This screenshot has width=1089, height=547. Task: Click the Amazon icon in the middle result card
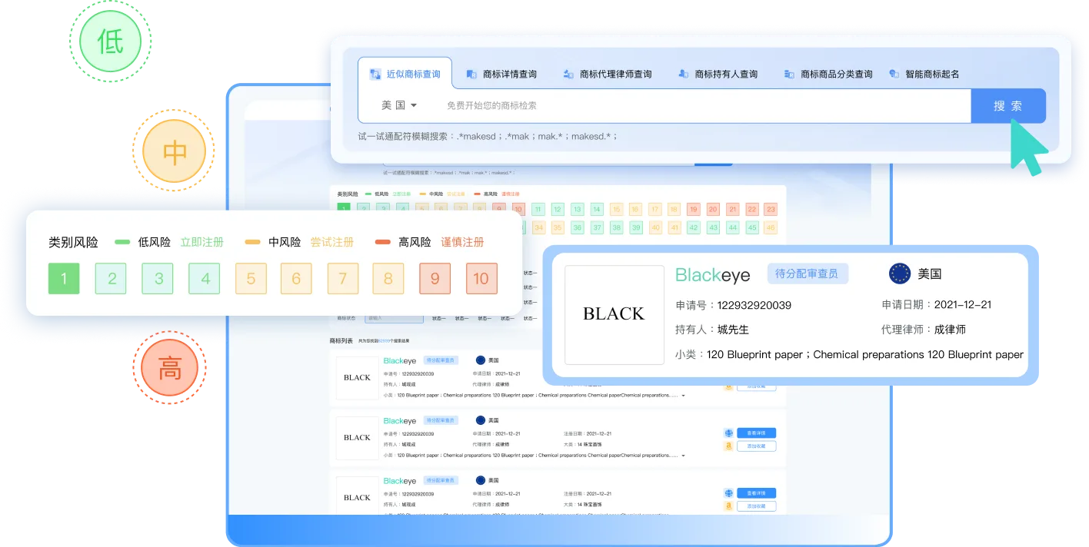(x=728, y=446)
